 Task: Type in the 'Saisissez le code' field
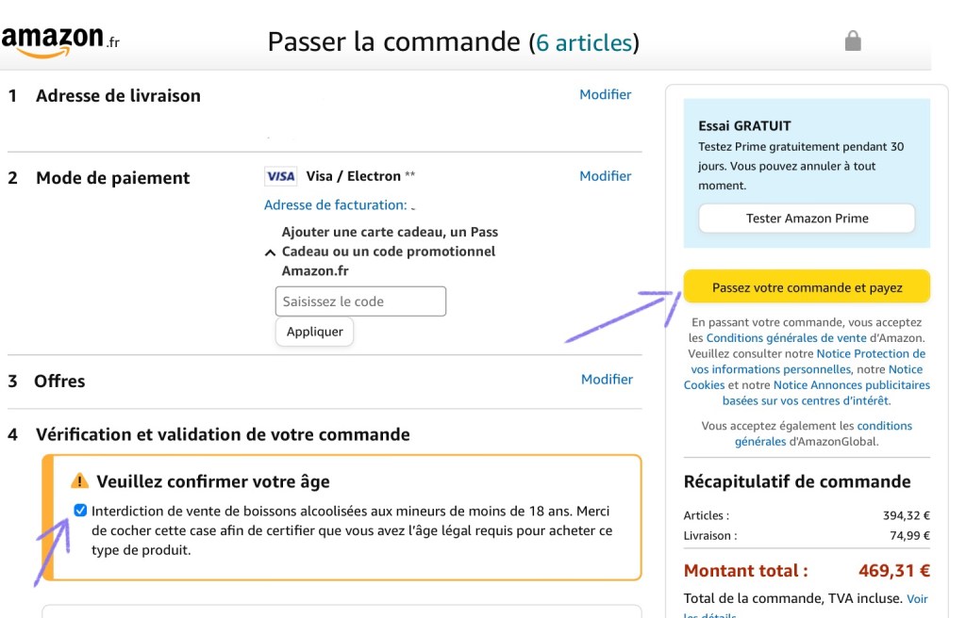(x=360, y=301)
